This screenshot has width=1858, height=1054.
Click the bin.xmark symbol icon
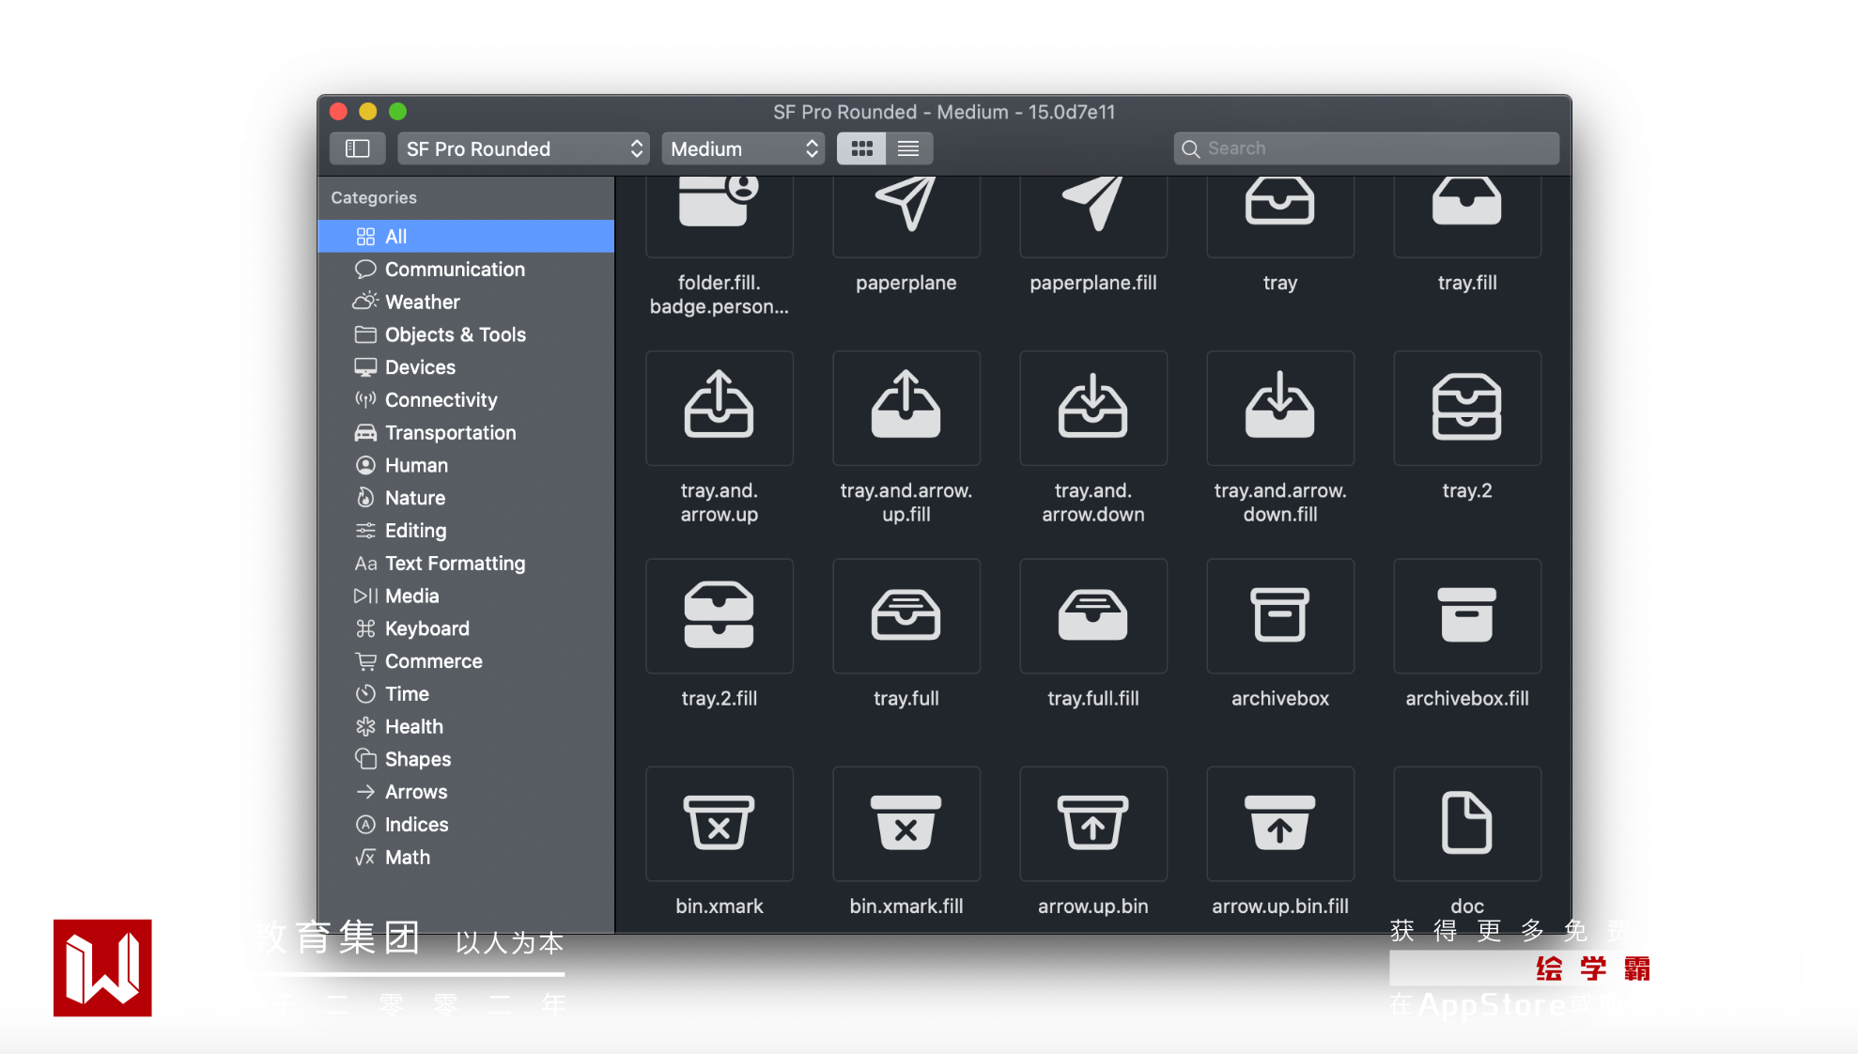tap(719, 823)
